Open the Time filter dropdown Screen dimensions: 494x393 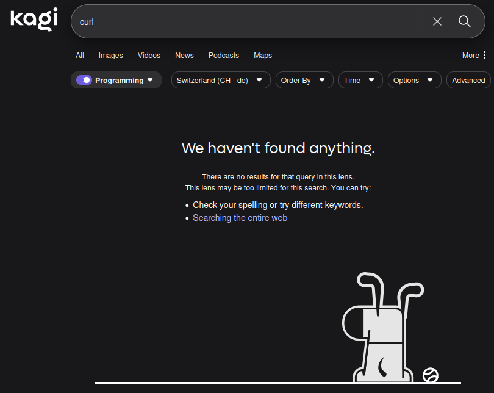click(x=360, y=80)
